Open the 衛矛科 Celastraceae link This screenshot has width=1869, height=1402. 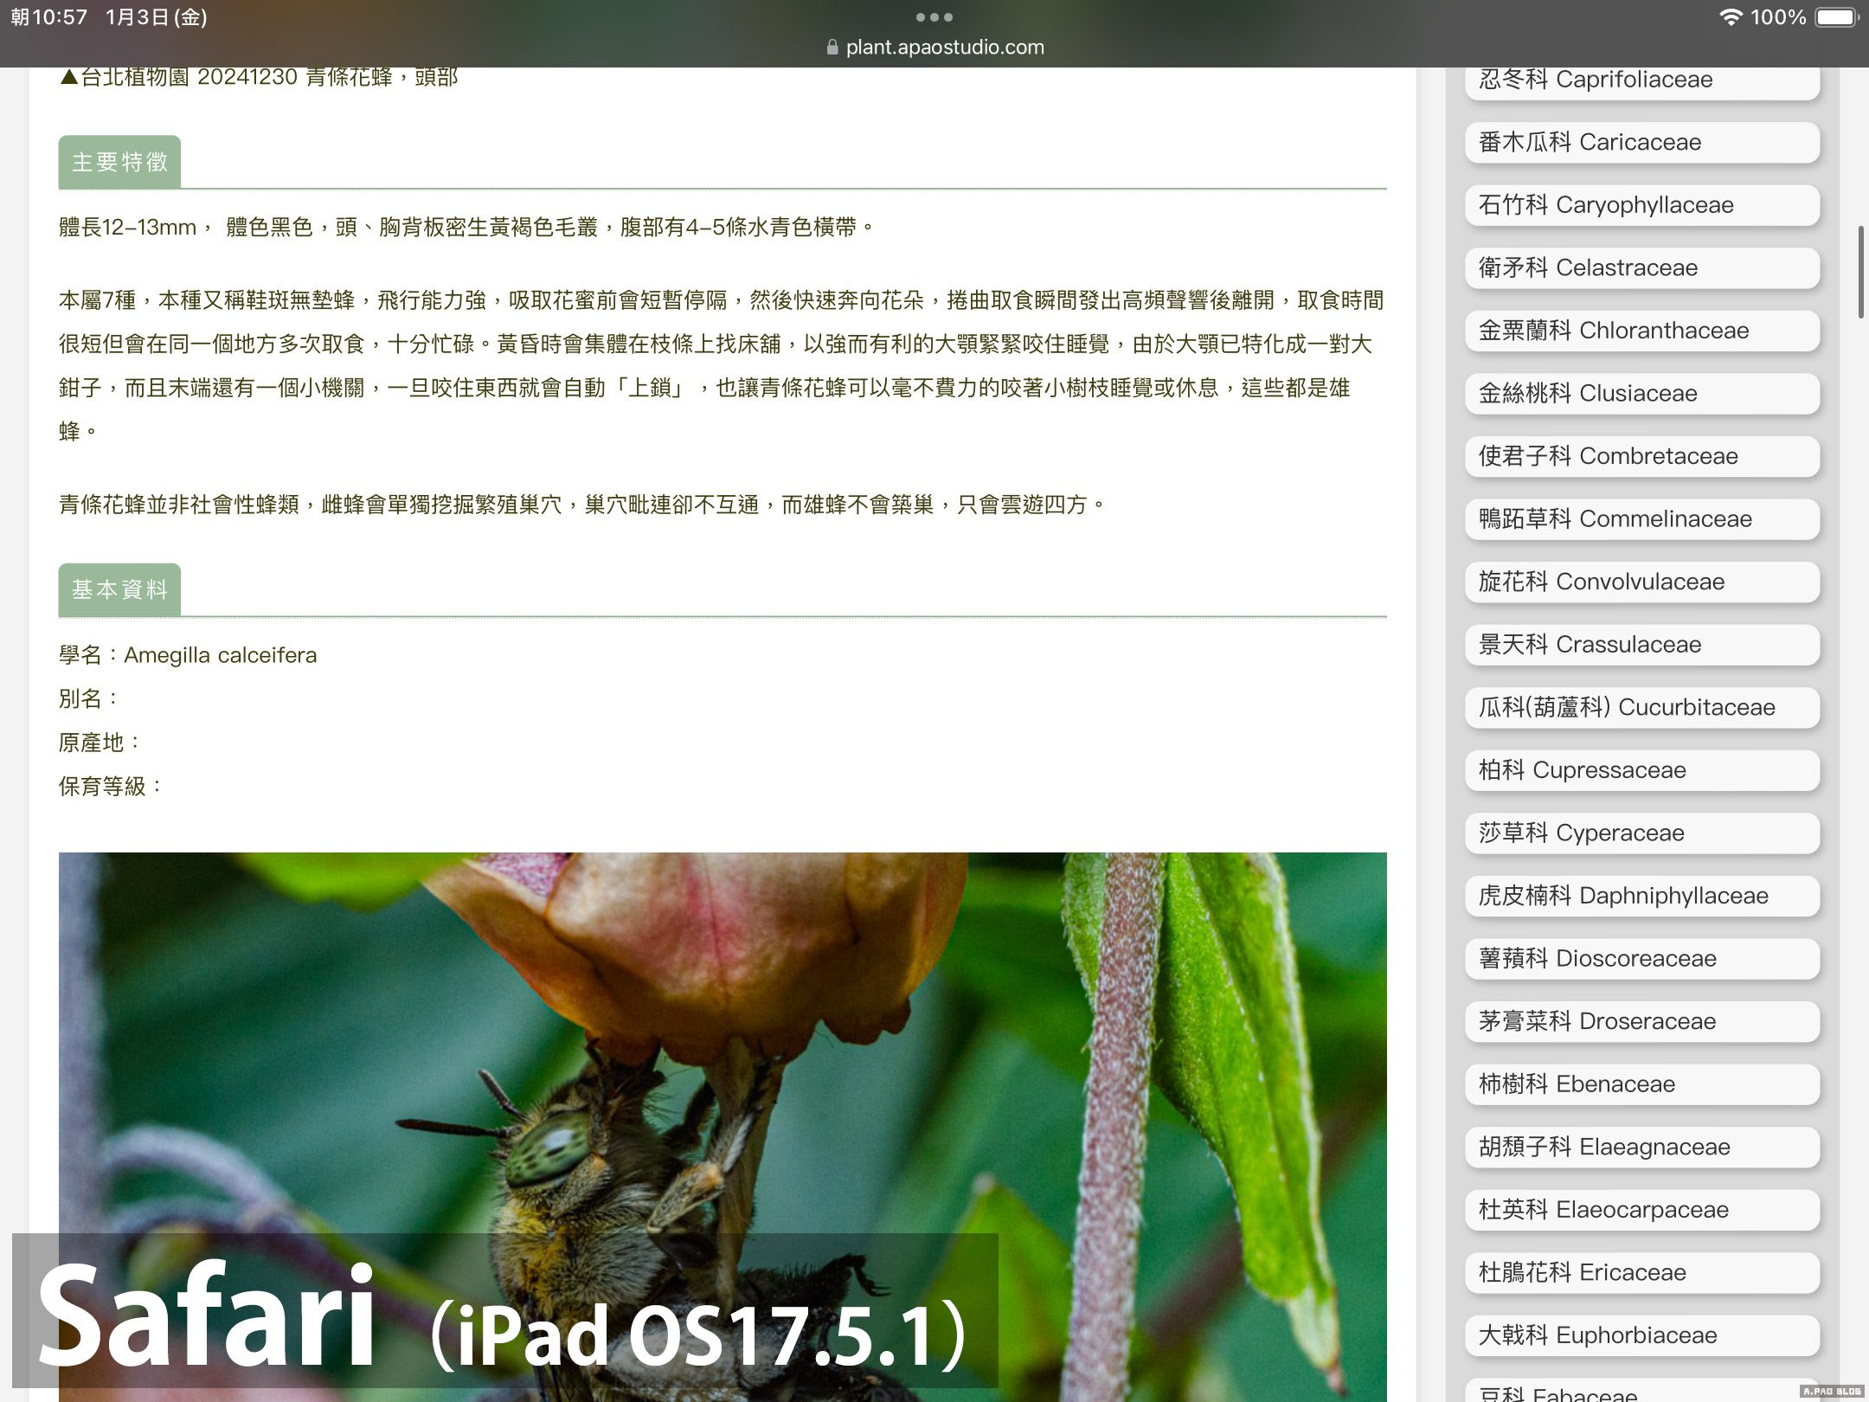(x=1641, y=267)
